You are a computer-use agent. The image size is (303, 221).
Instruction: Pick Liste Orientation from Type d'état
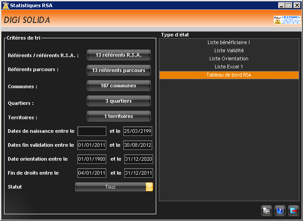pos(229,59)
